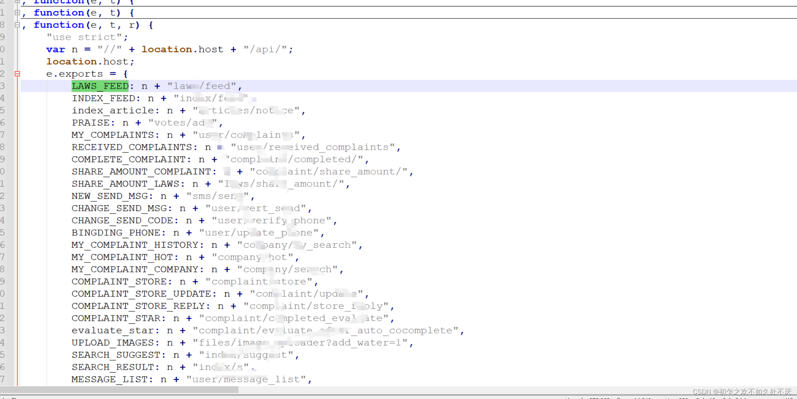This screenshot has height=399, width=797.
Task: Collapse the function(e, t, r) block
Action: point(17,25)
